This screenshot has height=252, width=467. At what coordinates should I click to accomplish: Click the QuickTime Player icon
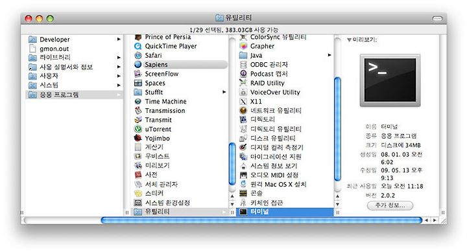(x=138, y=46)
